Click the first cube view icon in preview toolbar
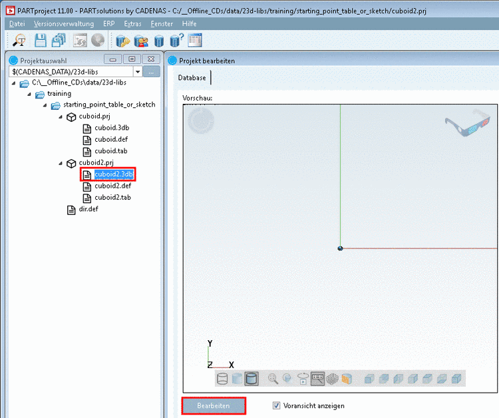 (369, 379)
